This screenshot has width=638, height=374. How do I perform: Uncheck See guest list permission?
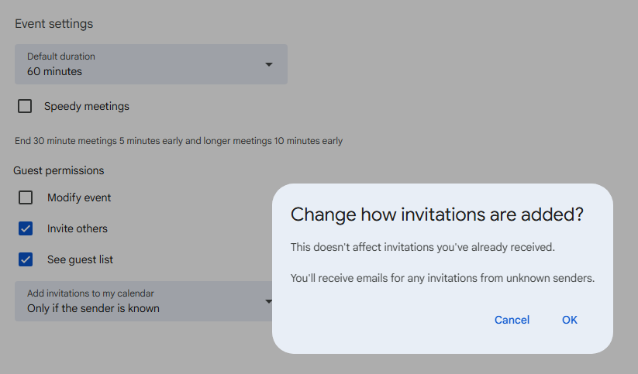tap(26, 259)
